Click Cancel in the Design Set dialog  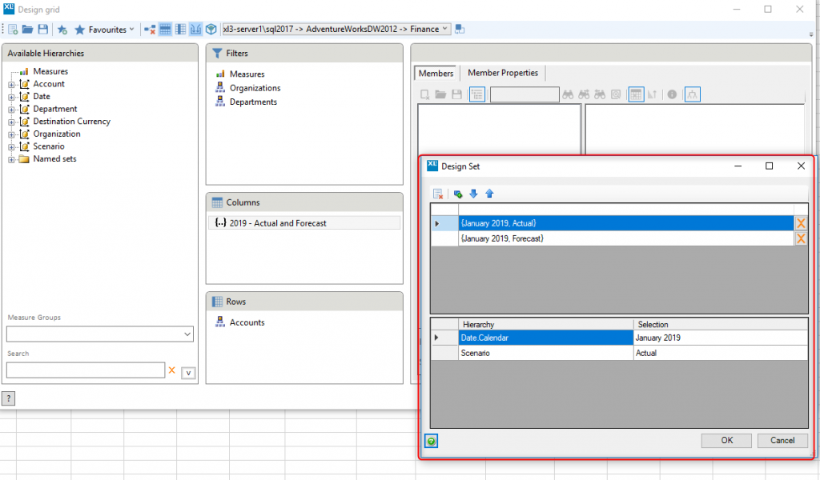[782, 441]
